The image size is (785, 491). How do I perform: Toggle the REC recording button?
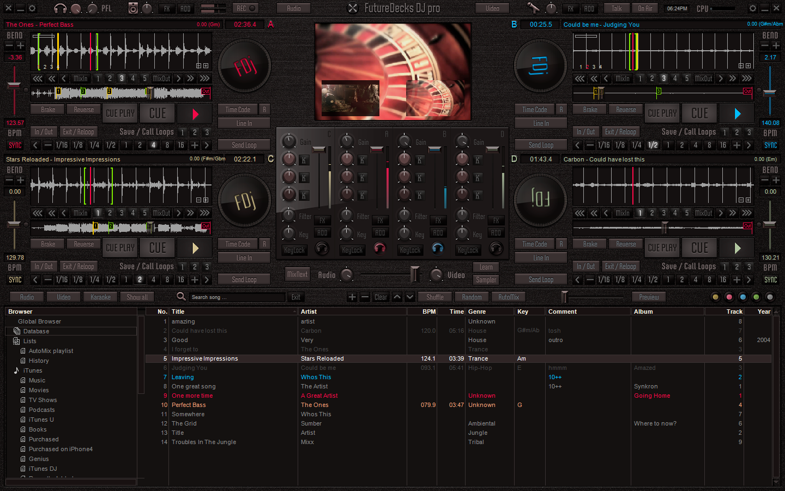pos(246,8)
